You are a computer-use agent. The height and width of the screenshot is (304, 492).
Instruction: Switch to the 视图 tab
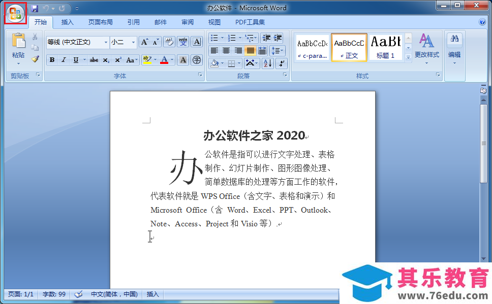click(214, 22)
